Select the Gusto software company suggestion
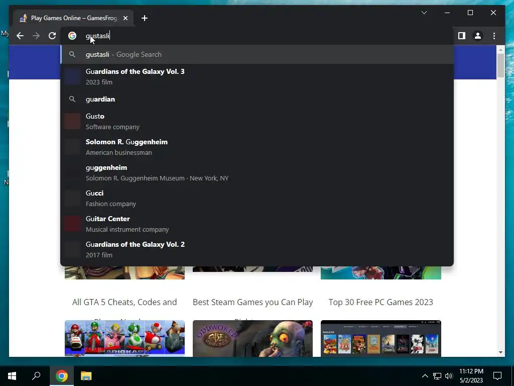Viewport: 514px width, 386px height. click(x=257, y=122)
